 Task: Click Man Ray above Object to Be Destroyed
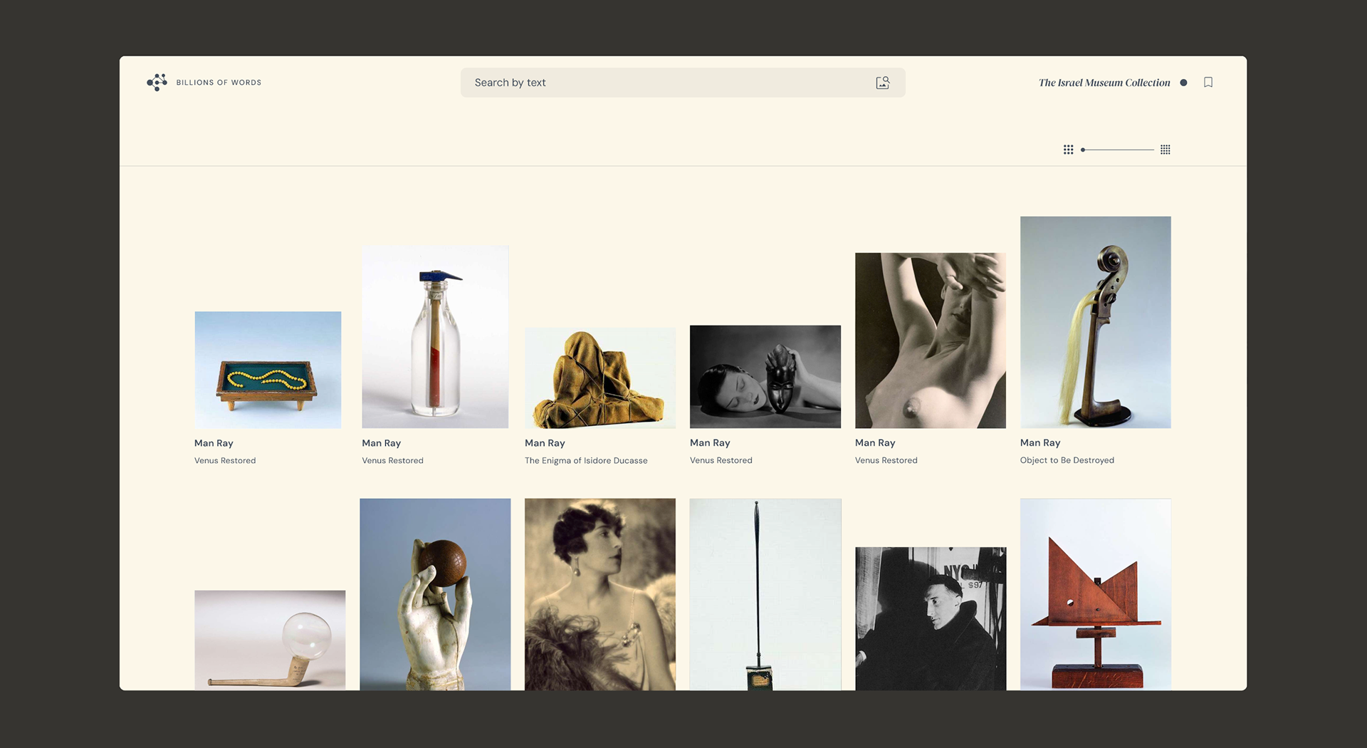[x=1040, y=442]
